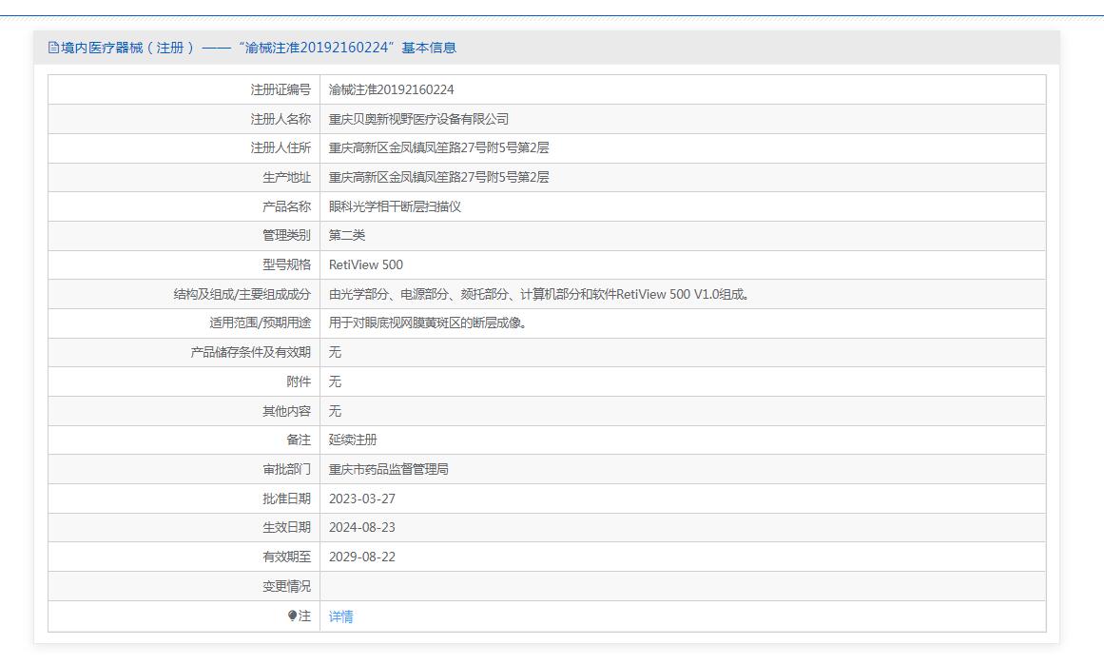The width and height of the screenshot is (1104, 665).
Task: Click registrant name 重庆贝奥新视野医疗设备有限公司
Action: pyautogui.click(x=418, y=119)
